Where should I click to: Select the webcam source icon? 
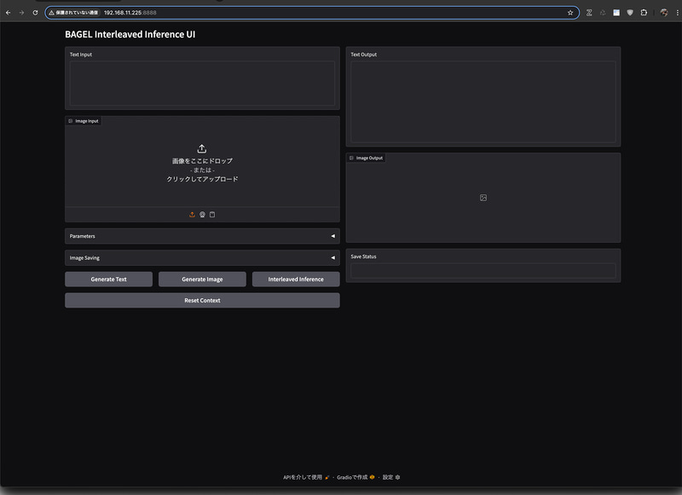[x=202, y=215]
